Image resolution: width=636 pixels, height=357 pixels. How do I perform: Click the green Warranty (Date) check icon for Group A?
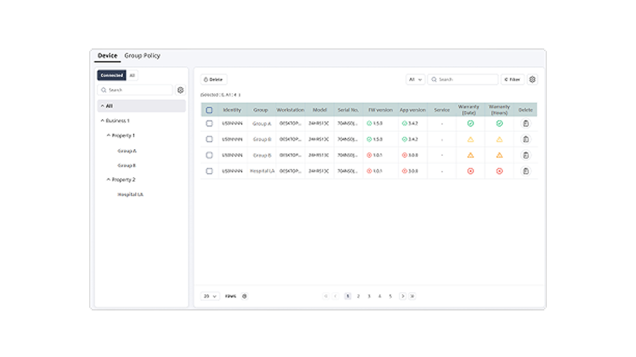tap(471, 124)
